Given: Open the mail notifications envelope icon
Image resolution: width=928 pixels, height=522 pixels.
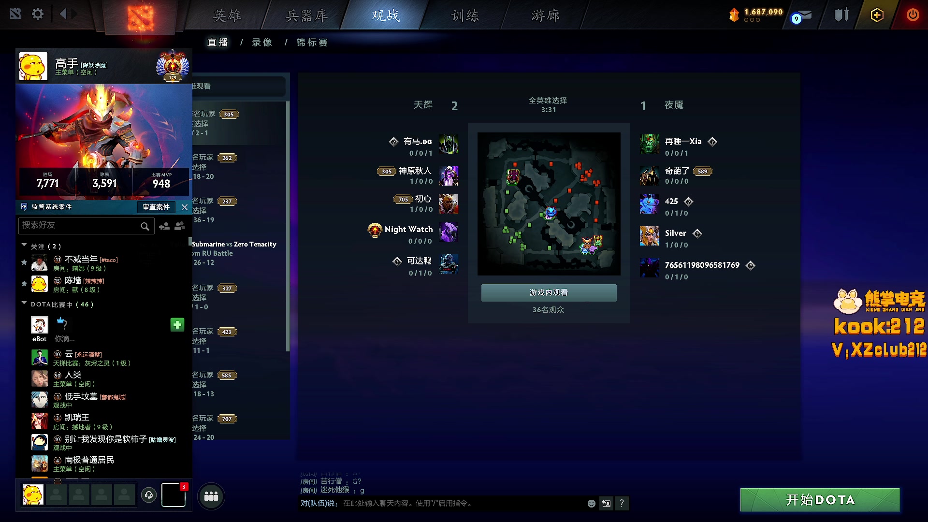Looking at the screenshot, I should (803, 15).
